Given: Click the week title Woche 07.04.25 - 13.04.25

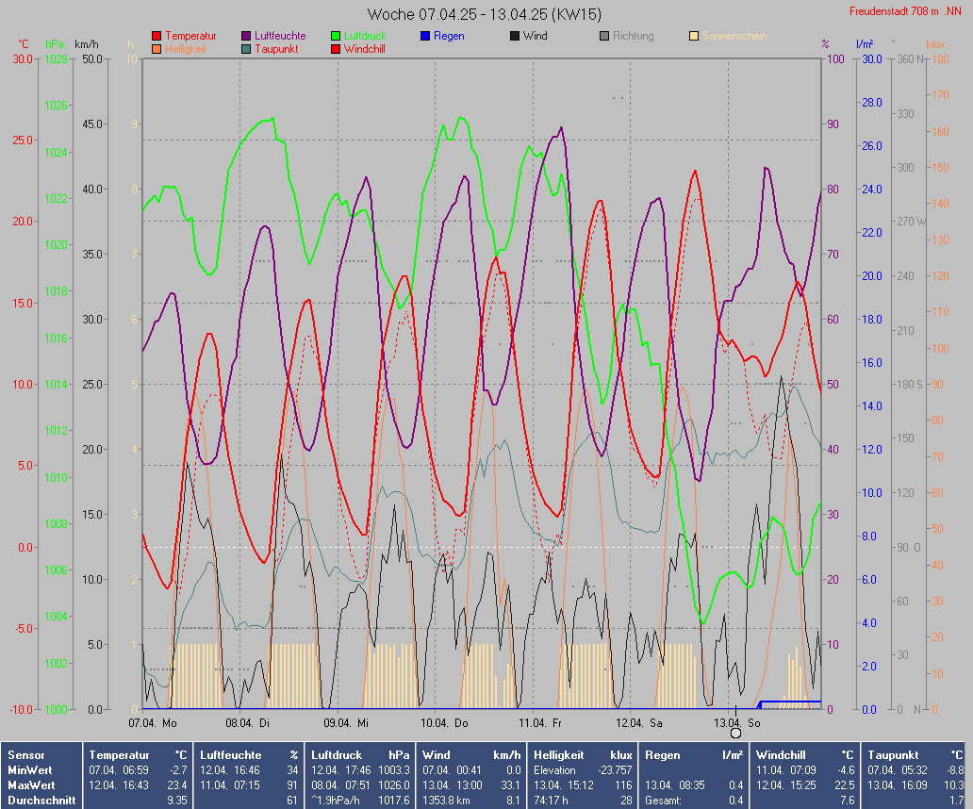Looking at the screenshot, I should click(x=485, y=14).
